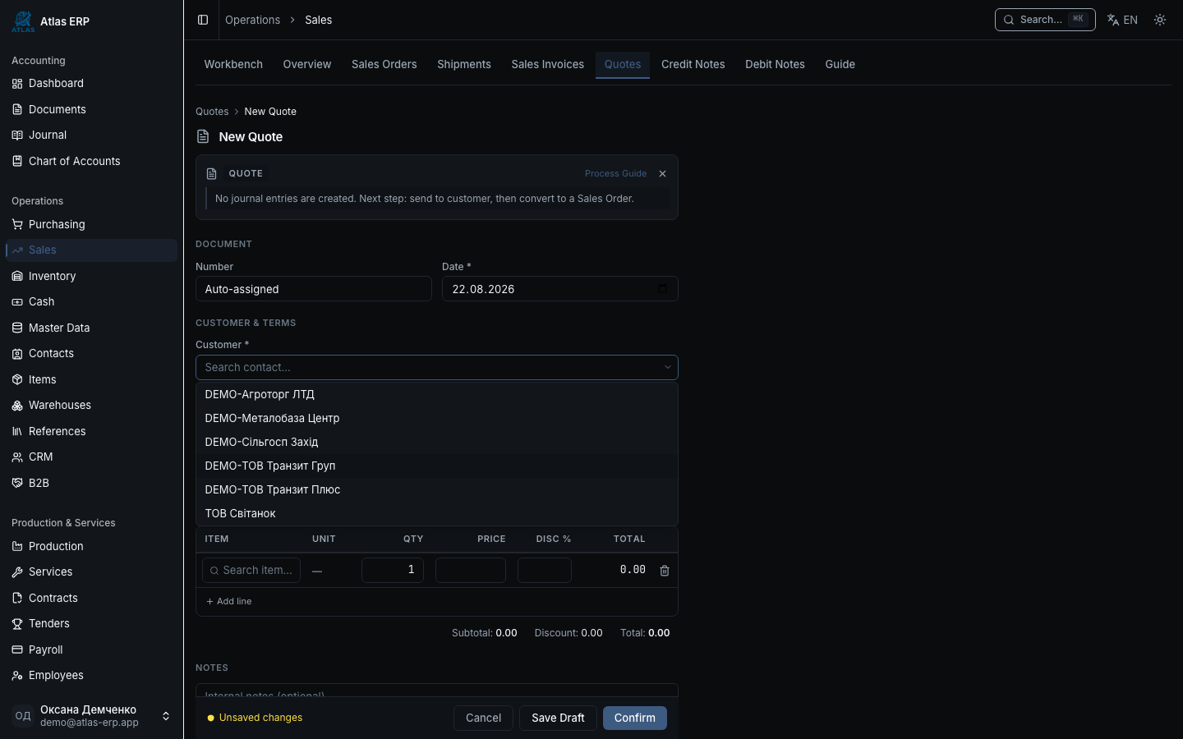Cancel the new quote
Screen dimensions: 1183x739
[483, 718]
